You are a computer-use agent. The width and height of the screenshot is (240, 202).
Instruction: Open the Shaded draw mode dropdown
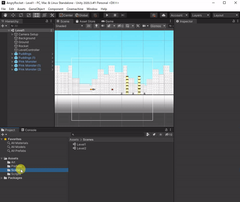[69, 26]
